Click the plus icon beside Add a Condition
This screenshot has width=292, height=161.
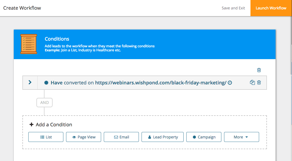pyautogui.click(x=32, y=125)
